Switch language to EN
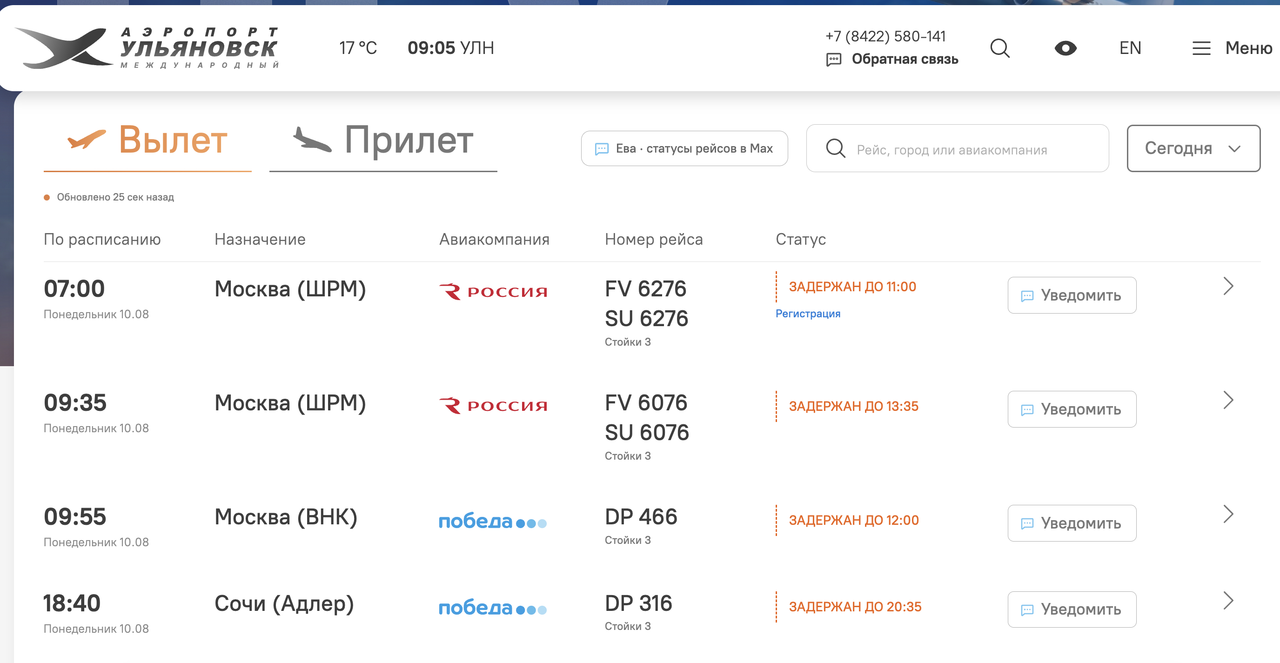Image resolution: width=1280 pixels, height=663 pixels. click(1130, 48)
